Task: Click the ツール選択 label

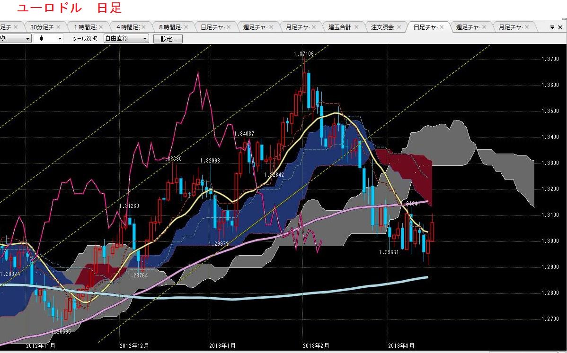Action: 85,39
